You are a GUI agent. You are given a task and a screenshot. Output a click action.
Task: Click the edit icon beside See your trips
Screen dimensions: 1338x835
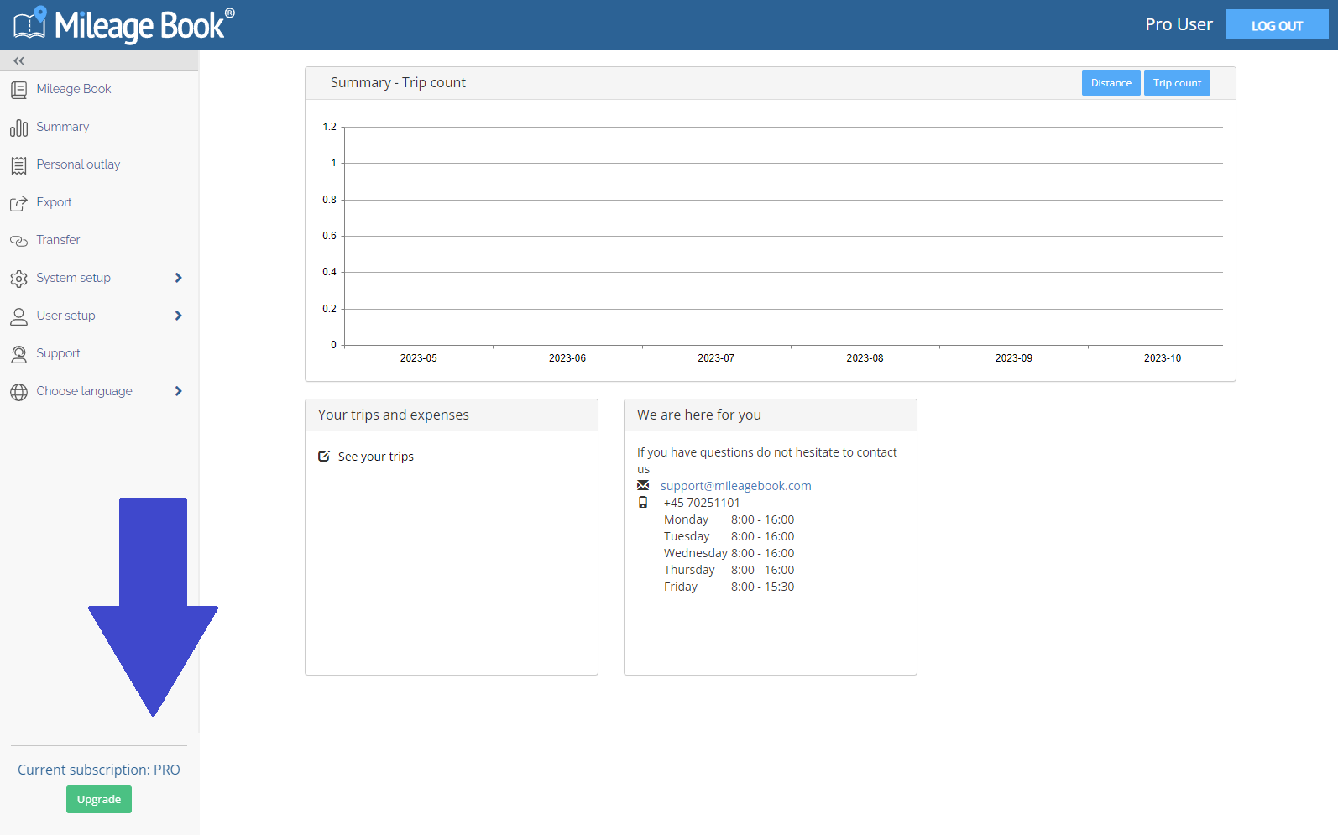pos(324,457)
